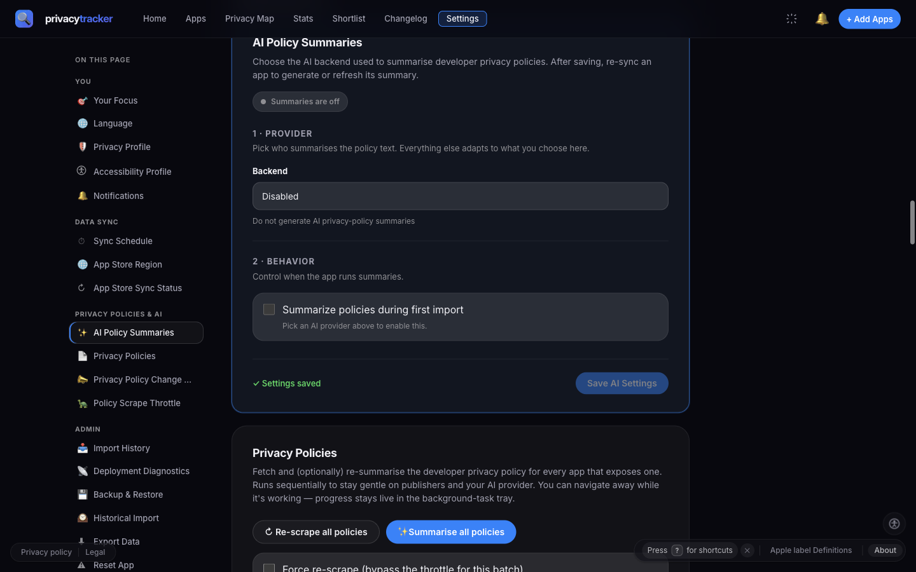
Task: Click the Historical Import clock icon
Action: coord(82,518)
